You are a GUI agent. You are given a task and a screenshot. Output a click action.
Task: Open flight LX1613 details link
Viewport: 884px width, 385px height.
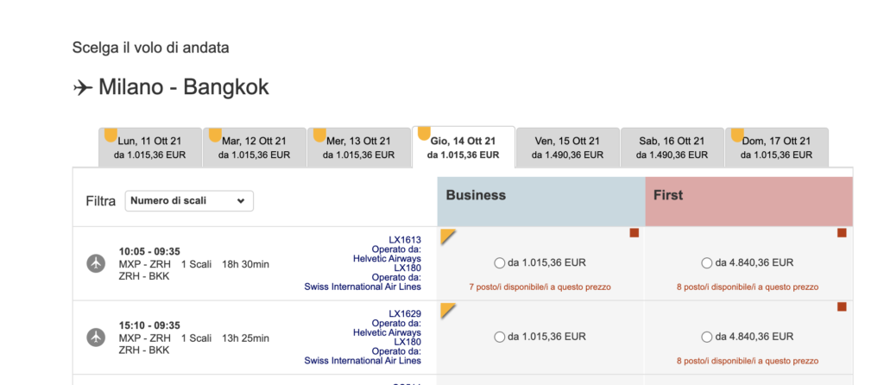pos(405,239)
